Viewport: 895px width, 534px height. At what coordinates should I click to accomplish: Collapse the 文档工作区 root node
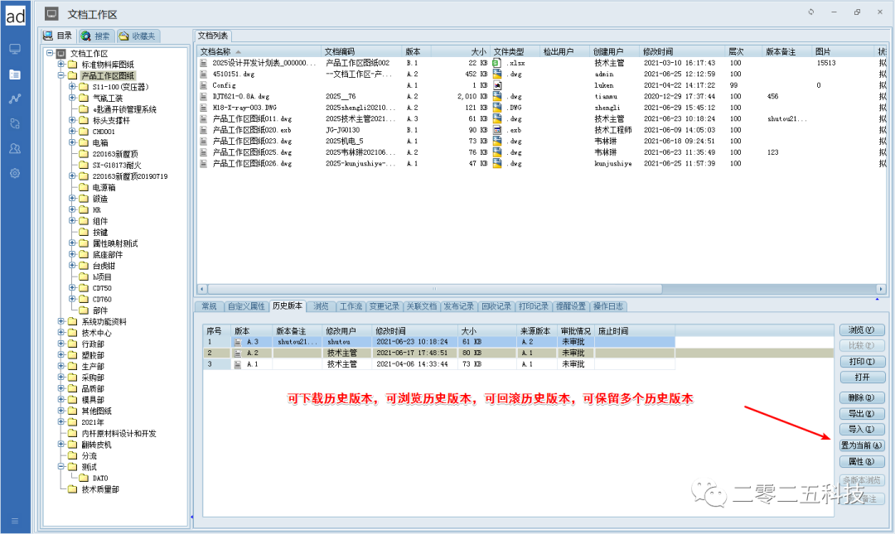pos(50,52)
